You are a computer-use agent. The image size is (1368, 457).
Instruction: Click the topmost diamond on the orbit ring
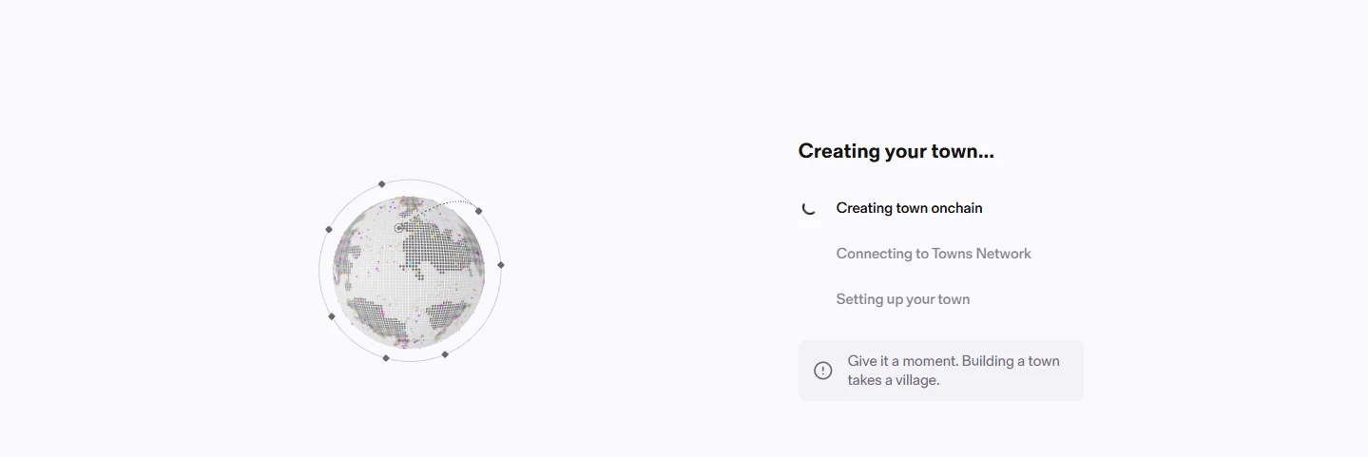pos(382,184)
